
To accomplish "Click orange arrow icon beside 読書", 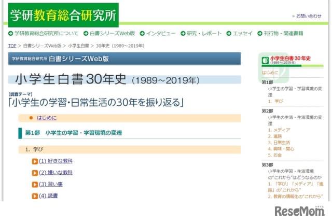I will [35, 197].
